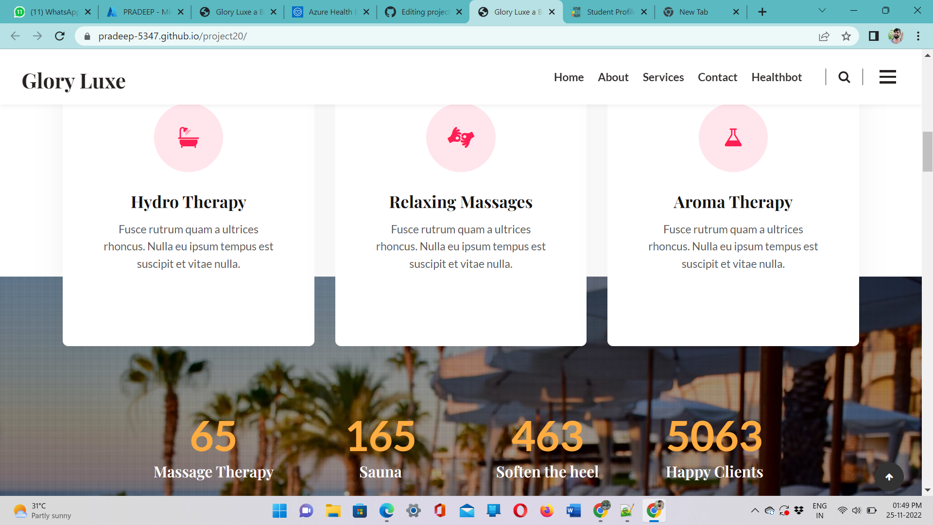Click the Aroma Therapy flask icon
Image resolution: width=933 pixels, height=525 pixels.
point(733,138)
